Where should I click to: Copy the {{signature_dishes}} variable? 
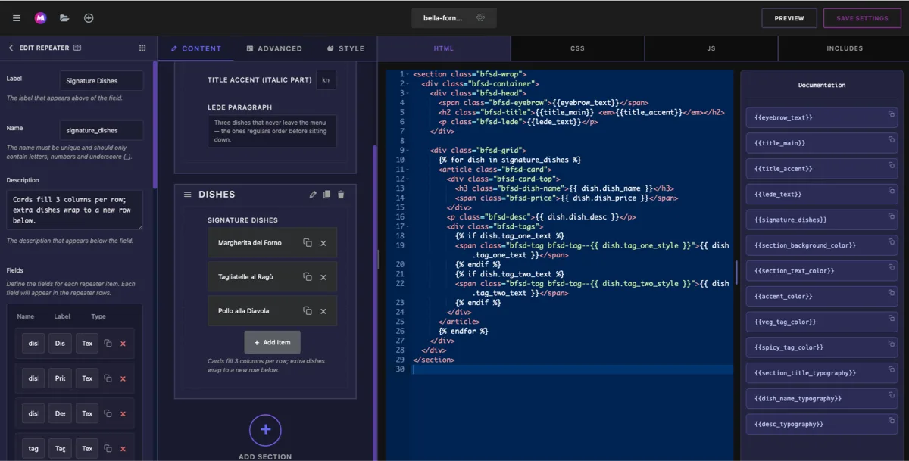(892, 216)
